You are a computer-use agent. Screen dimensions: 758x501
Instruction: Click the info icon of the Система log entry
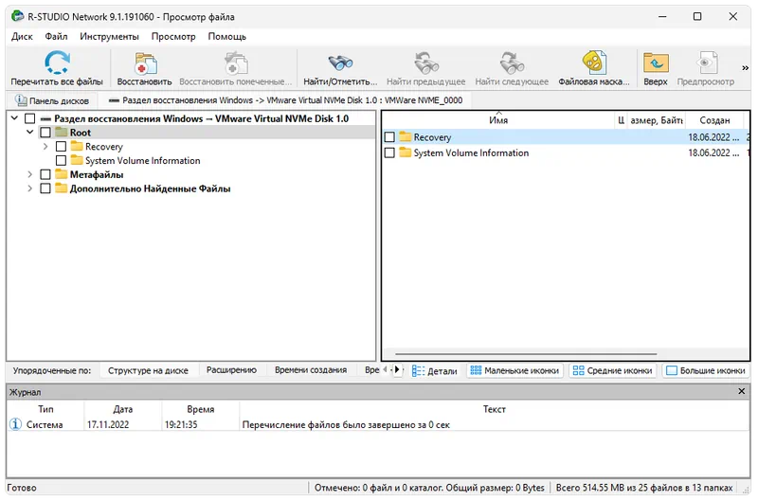15,424
